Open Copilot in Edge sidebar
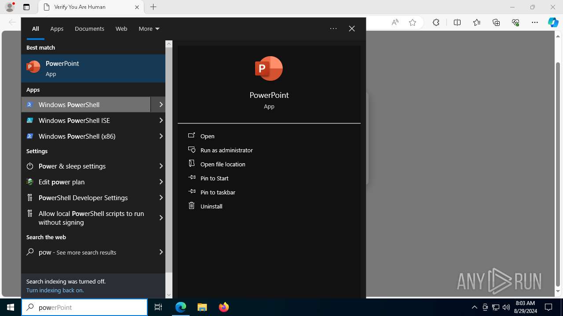The width and height of the screenshot is (563, 316). [x=553, y=22]
